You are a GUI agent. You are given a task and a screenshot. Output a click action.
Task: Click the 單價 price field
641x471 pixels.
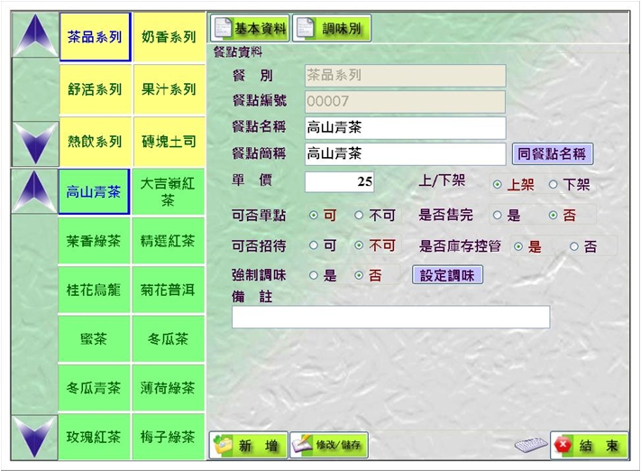click(x=339, y=181)
